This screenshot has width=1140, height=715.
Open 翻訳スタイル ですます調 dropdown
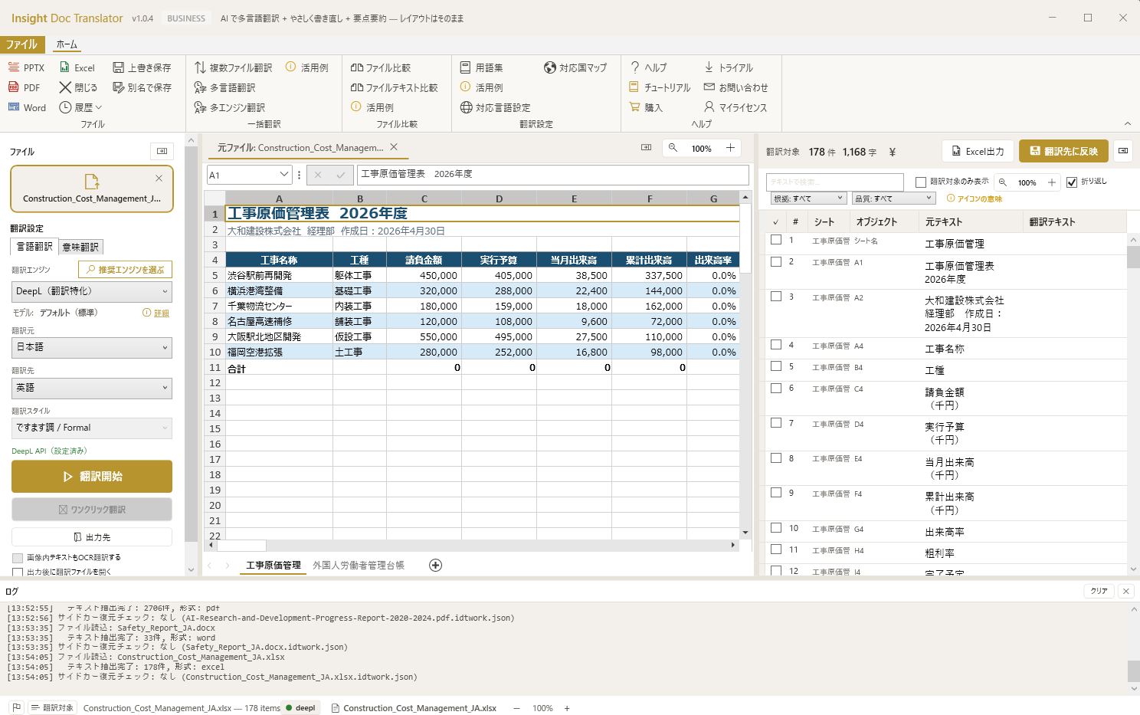click(x=92, y=428)
